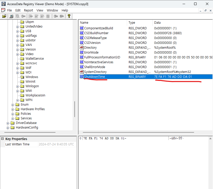The image size is (213, 189).
Task: Expand the Services tree node
Action: tap(13, 119)
